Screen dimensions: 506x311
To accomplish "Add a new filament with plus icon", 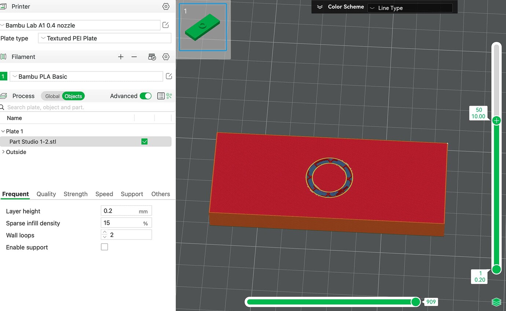I will tap(121, 57).
